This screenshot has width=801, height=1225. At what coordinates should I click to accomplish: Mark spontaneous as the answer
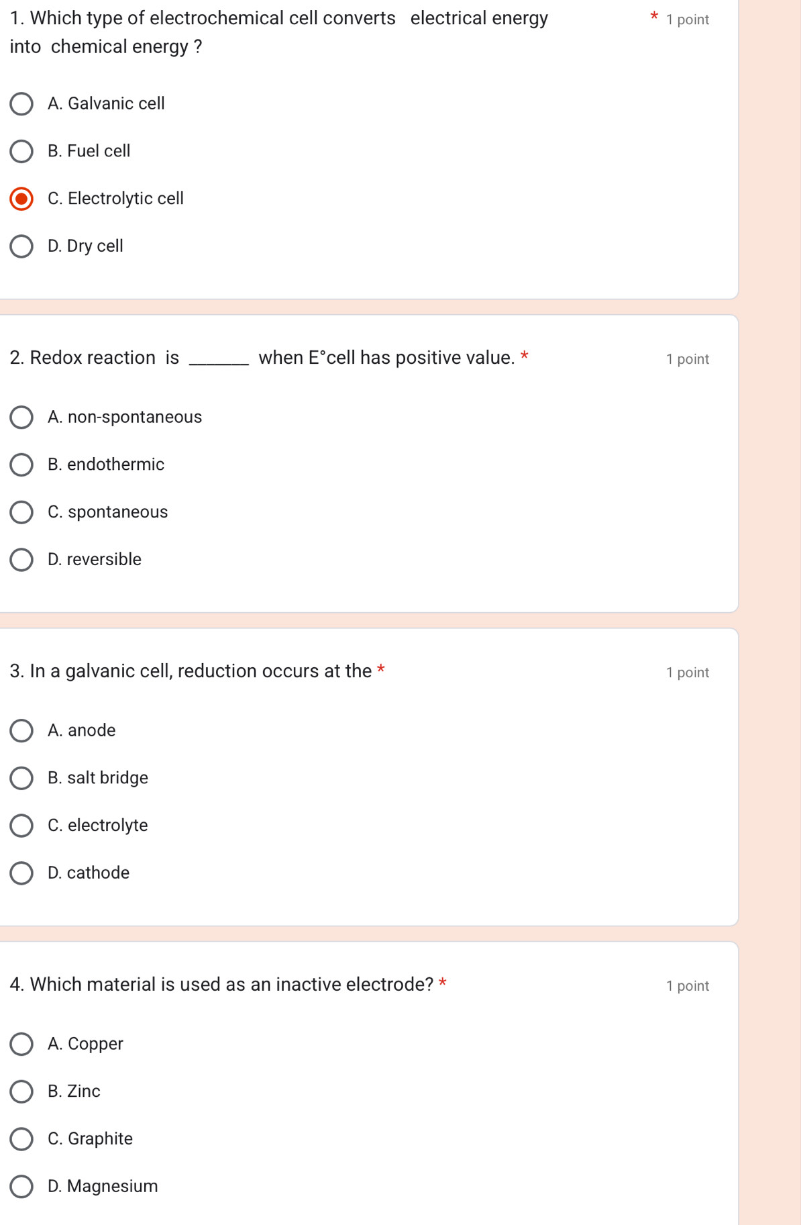click(x=21, y=512)
